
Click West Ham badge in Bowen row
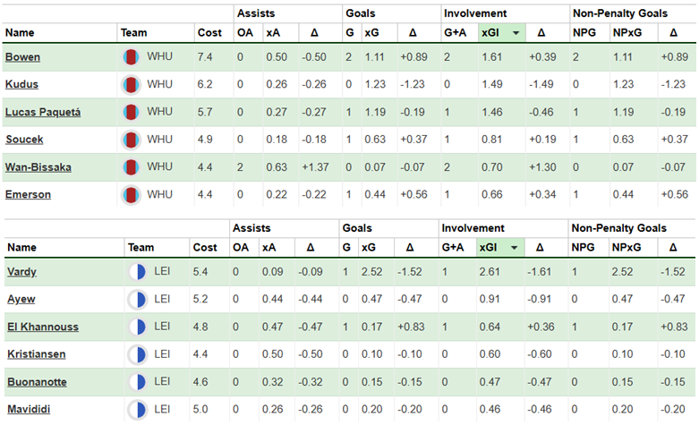click(x=132, y=57)
